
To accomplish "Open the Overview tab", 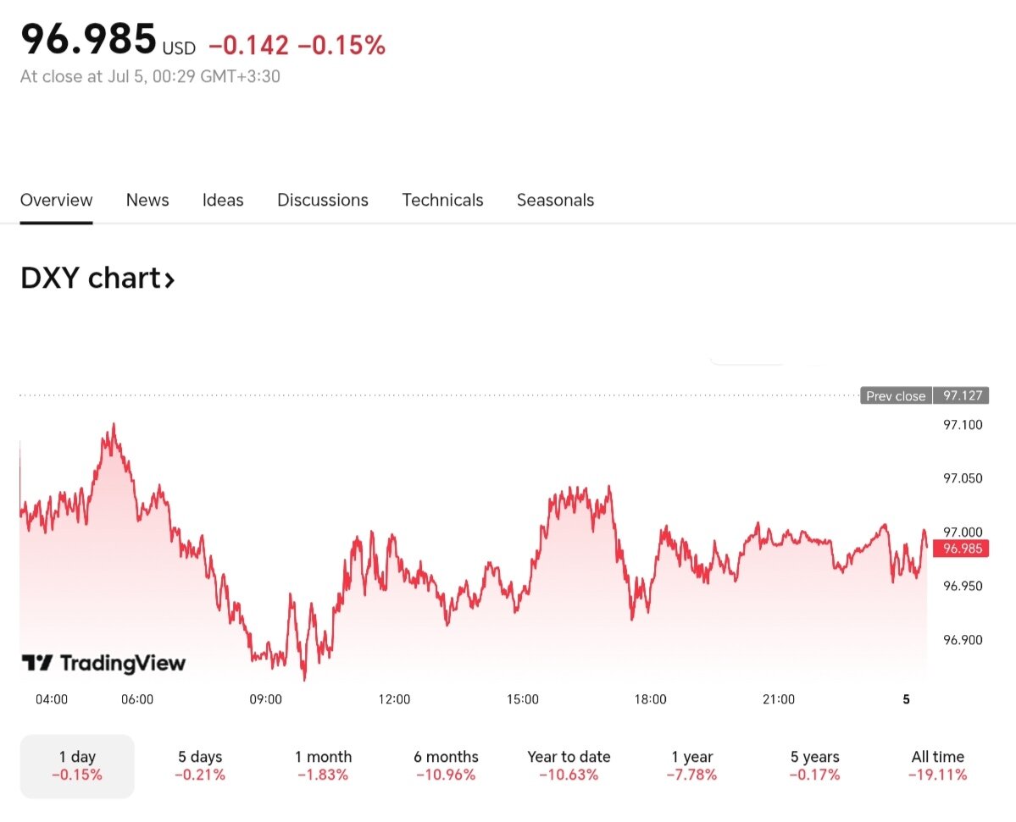I will click(x=56, y=201).
